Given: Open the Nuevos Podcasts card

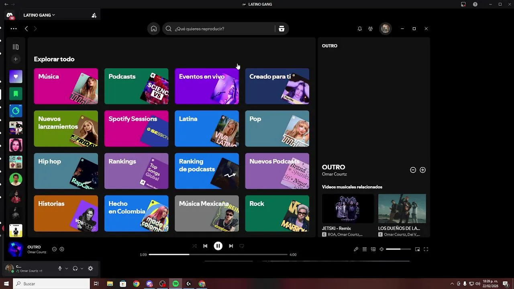Looking at the screenshot, I should tap(277, 171).
